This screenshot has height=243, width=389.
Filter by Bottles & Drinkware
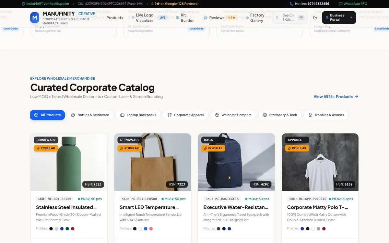[x=90, y=115]
